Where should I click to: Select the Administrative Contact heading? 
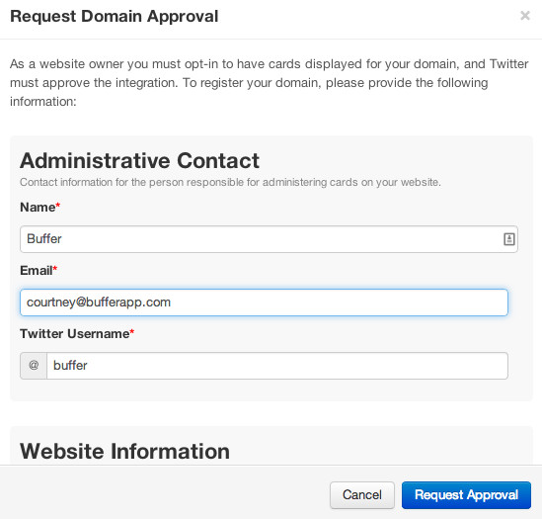139,161
